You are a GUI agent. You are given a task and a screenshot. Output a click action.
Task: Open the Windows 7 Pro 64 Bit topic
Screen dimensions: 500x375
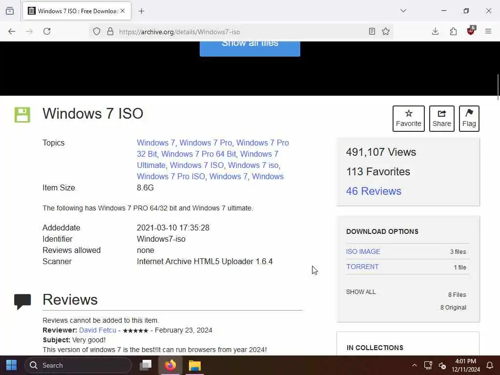[199, 154]
